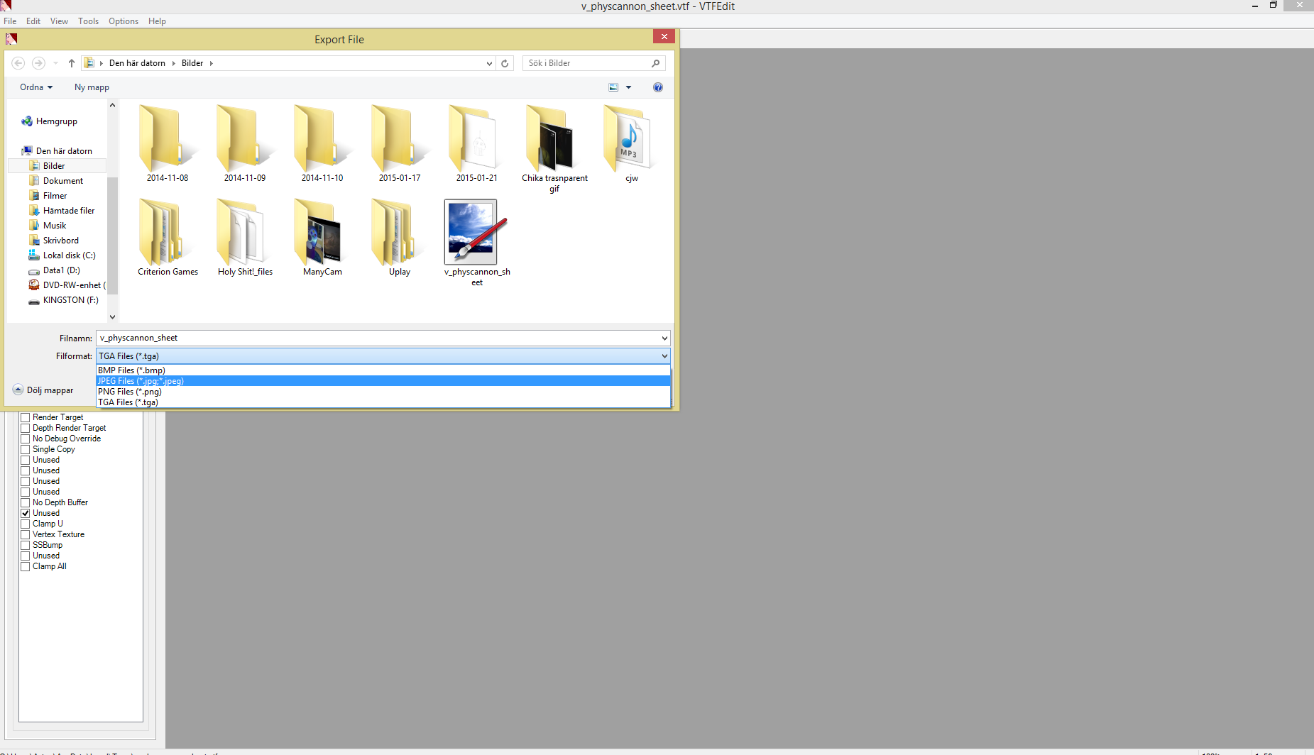Select the v_physcannon_sheet image file
The width and height of the screenshot is (1314, 755).
[x=477, y=243]
